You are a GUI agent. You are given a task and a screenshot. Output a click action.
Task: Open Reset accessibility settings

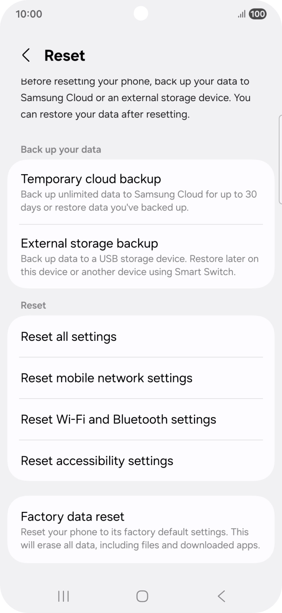pos(141,461)
